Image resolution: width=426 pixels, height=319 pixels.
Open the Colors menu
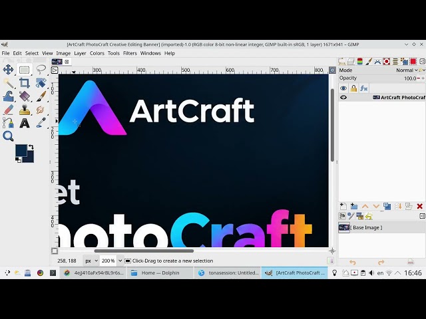[x=97, y=53]
